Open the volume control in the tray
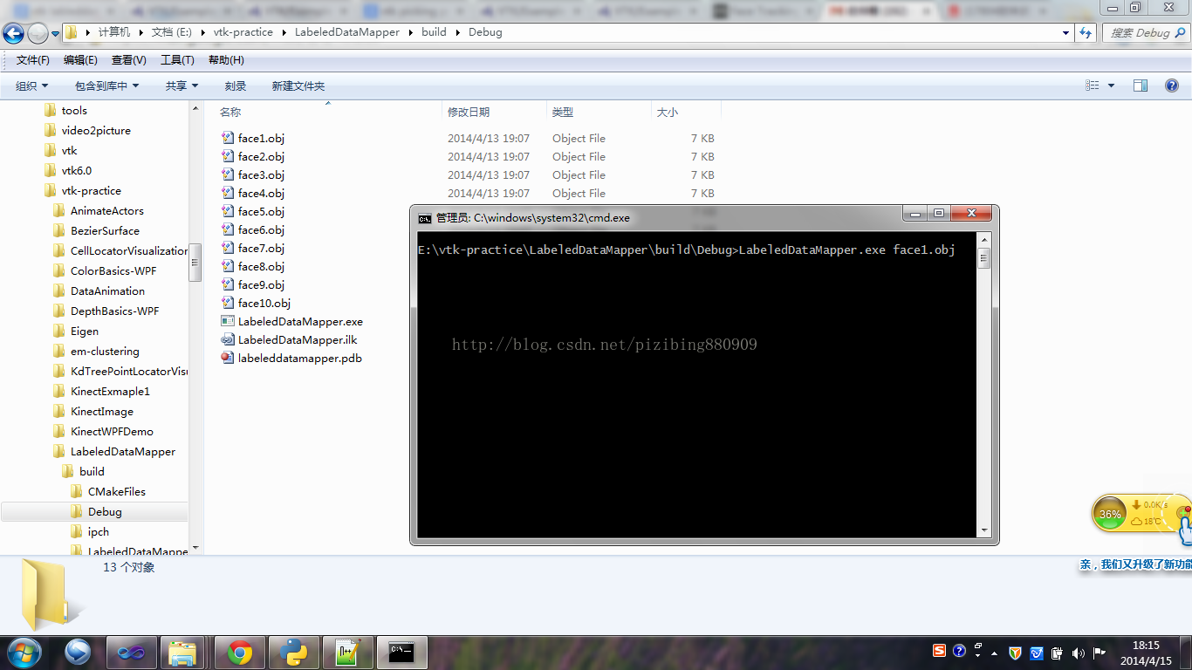The width and height of the screenshot is (1192, 670). click(x=1079, y=653)
